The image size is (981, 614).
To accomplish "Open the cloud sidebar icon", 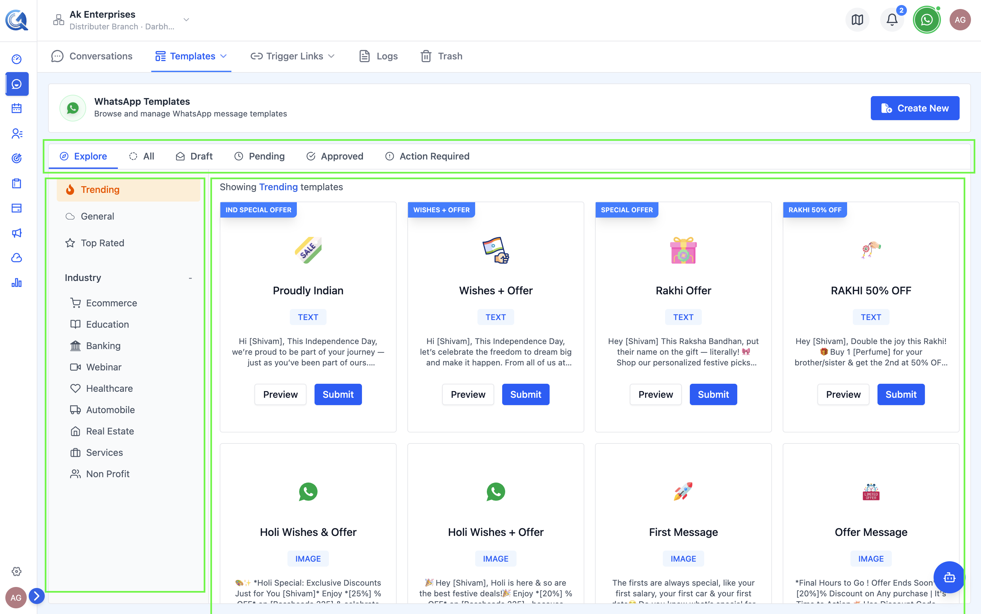I will (17, 258).
